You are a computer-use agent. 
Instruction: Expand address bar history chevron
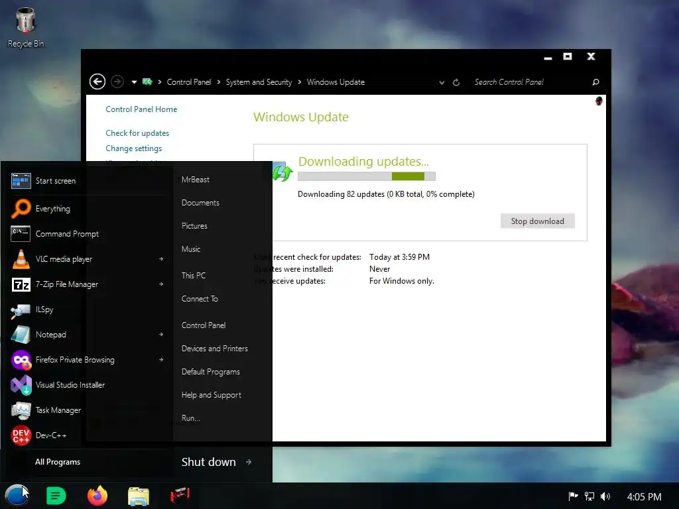coord(441,83)
